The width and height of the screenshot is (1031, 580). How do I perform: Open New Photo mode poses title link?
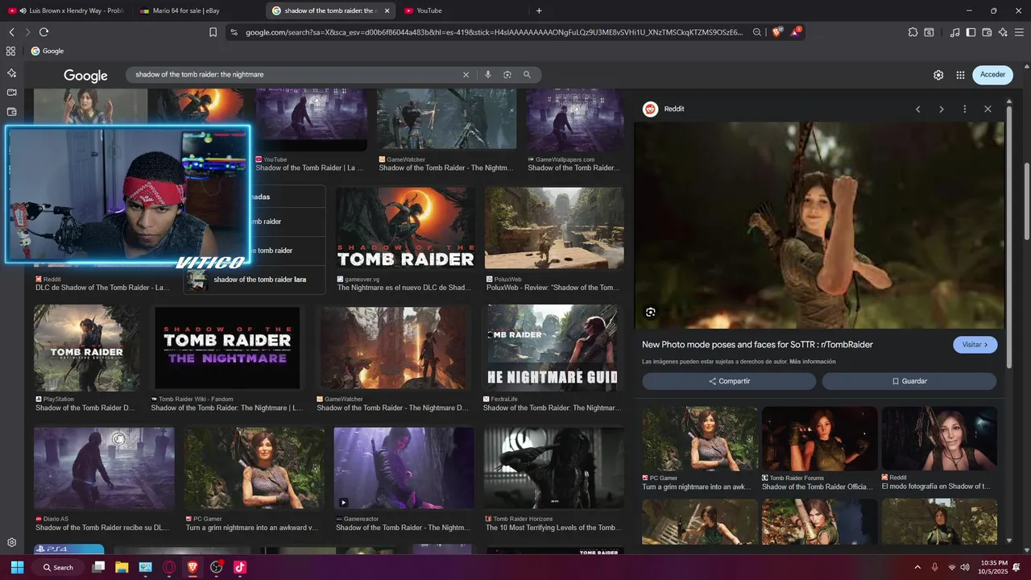(x=757, y=345)
